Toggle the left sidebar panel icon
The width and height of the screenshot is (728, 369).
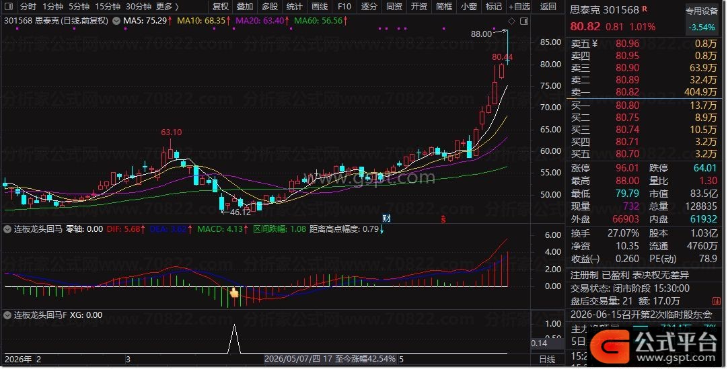point(8,7)
